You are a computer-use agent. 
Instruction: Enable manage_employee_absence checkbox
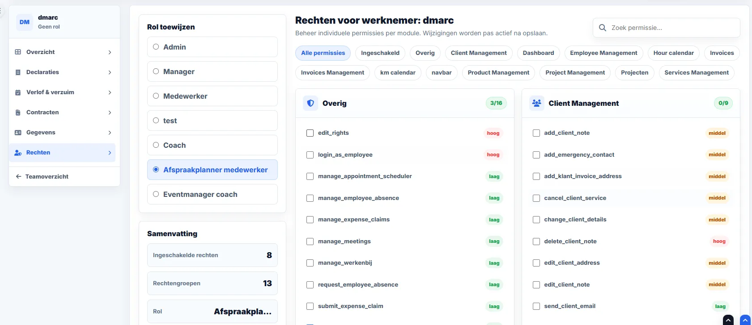click(x=310, y=198)
